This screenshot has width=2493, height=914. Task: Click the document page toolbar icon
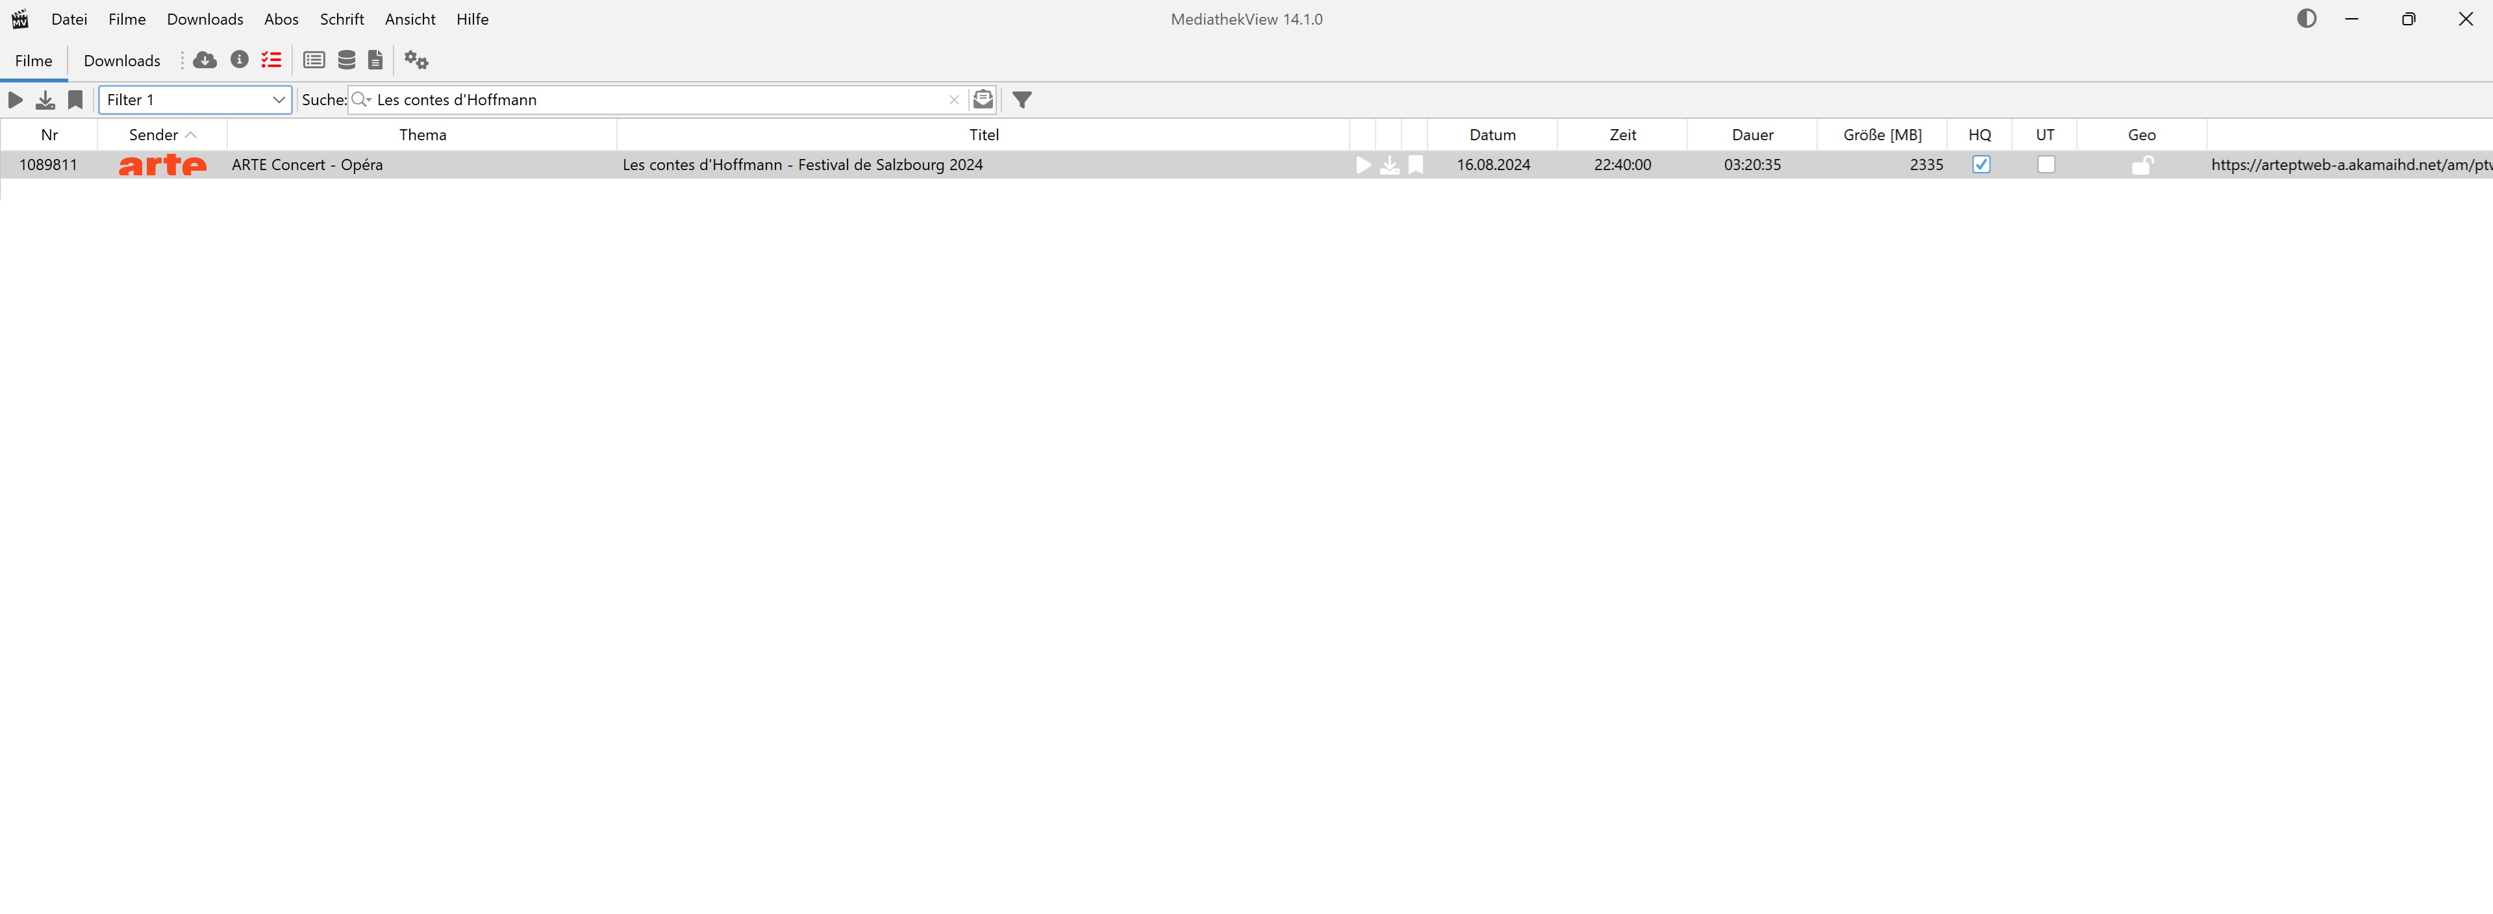click(375, 60)
